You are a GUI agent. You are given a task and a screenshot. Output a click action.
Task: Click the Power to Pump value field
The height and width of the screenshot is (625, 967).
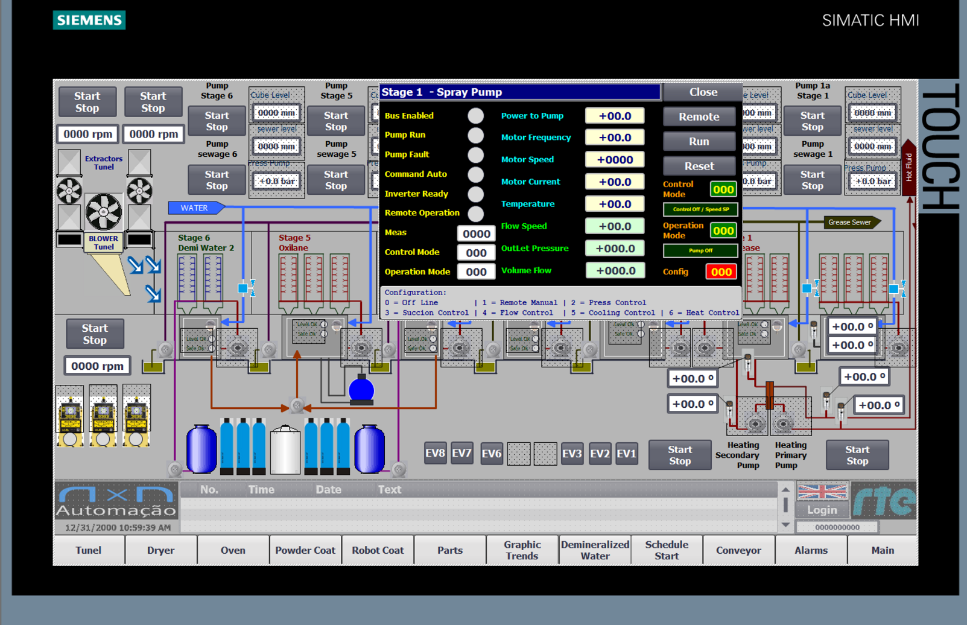coord(615,116)
